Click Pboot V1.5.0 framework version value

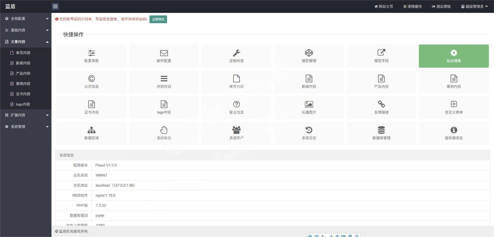106,165
